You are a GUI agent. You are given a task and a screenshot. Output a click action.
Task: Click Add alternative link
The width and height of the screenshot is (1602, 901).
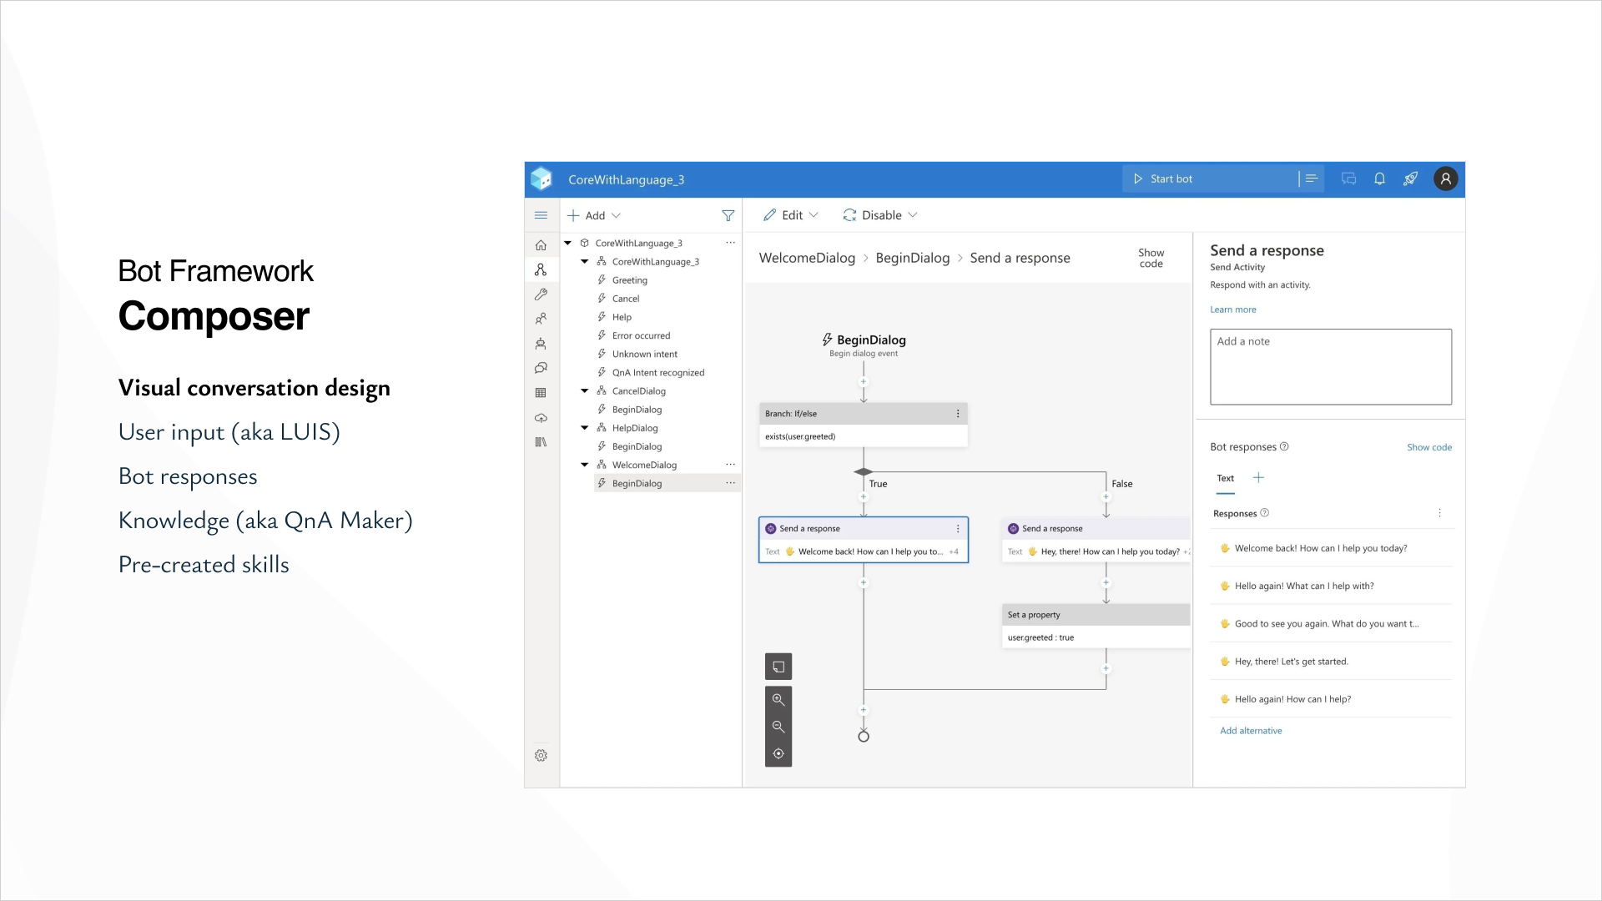pyautogui.click(x=1251, y=731)
